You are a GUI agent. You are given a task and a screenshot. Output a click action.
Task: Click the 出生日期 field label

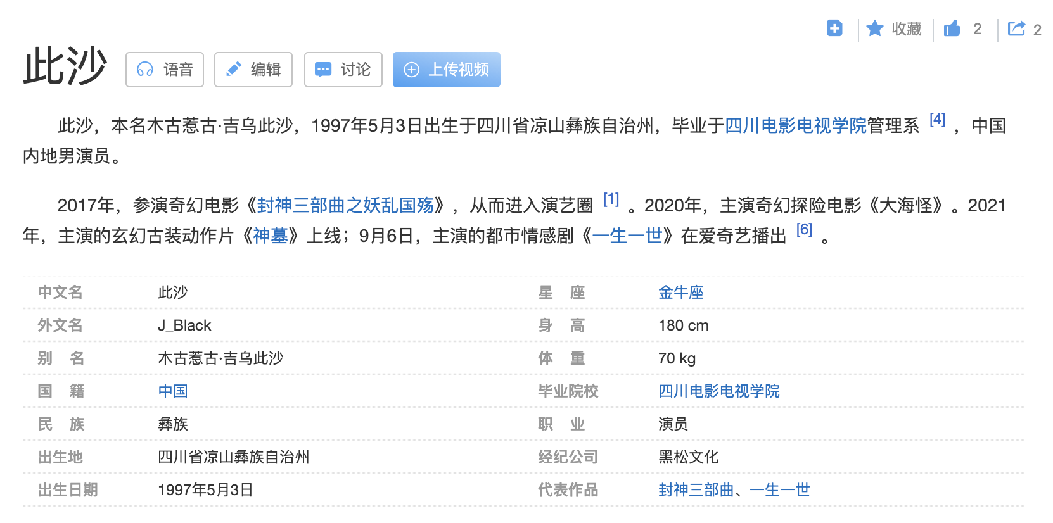[x=68, y=490]
